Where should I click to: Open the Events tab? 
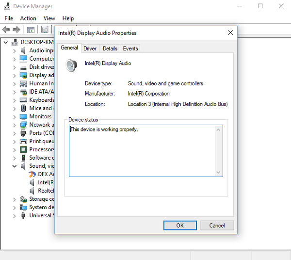130,49
